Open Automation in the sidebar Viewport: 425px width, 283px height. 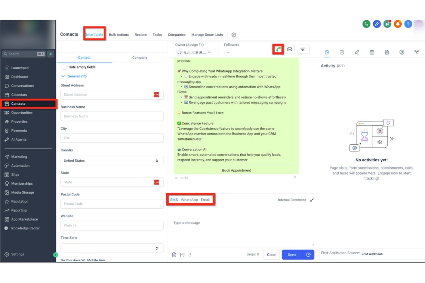[20, 166]
